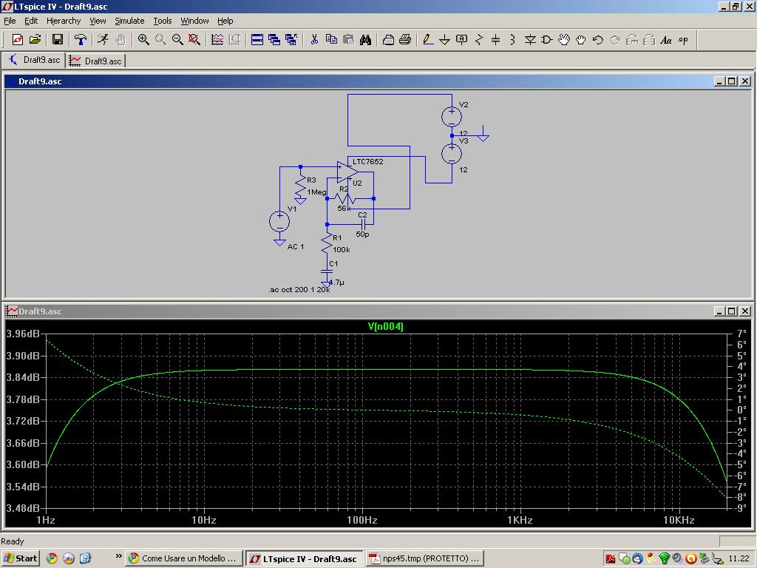
Task: Open the nps45.tmp PDF taskbar item
Action: click(425, 558)
